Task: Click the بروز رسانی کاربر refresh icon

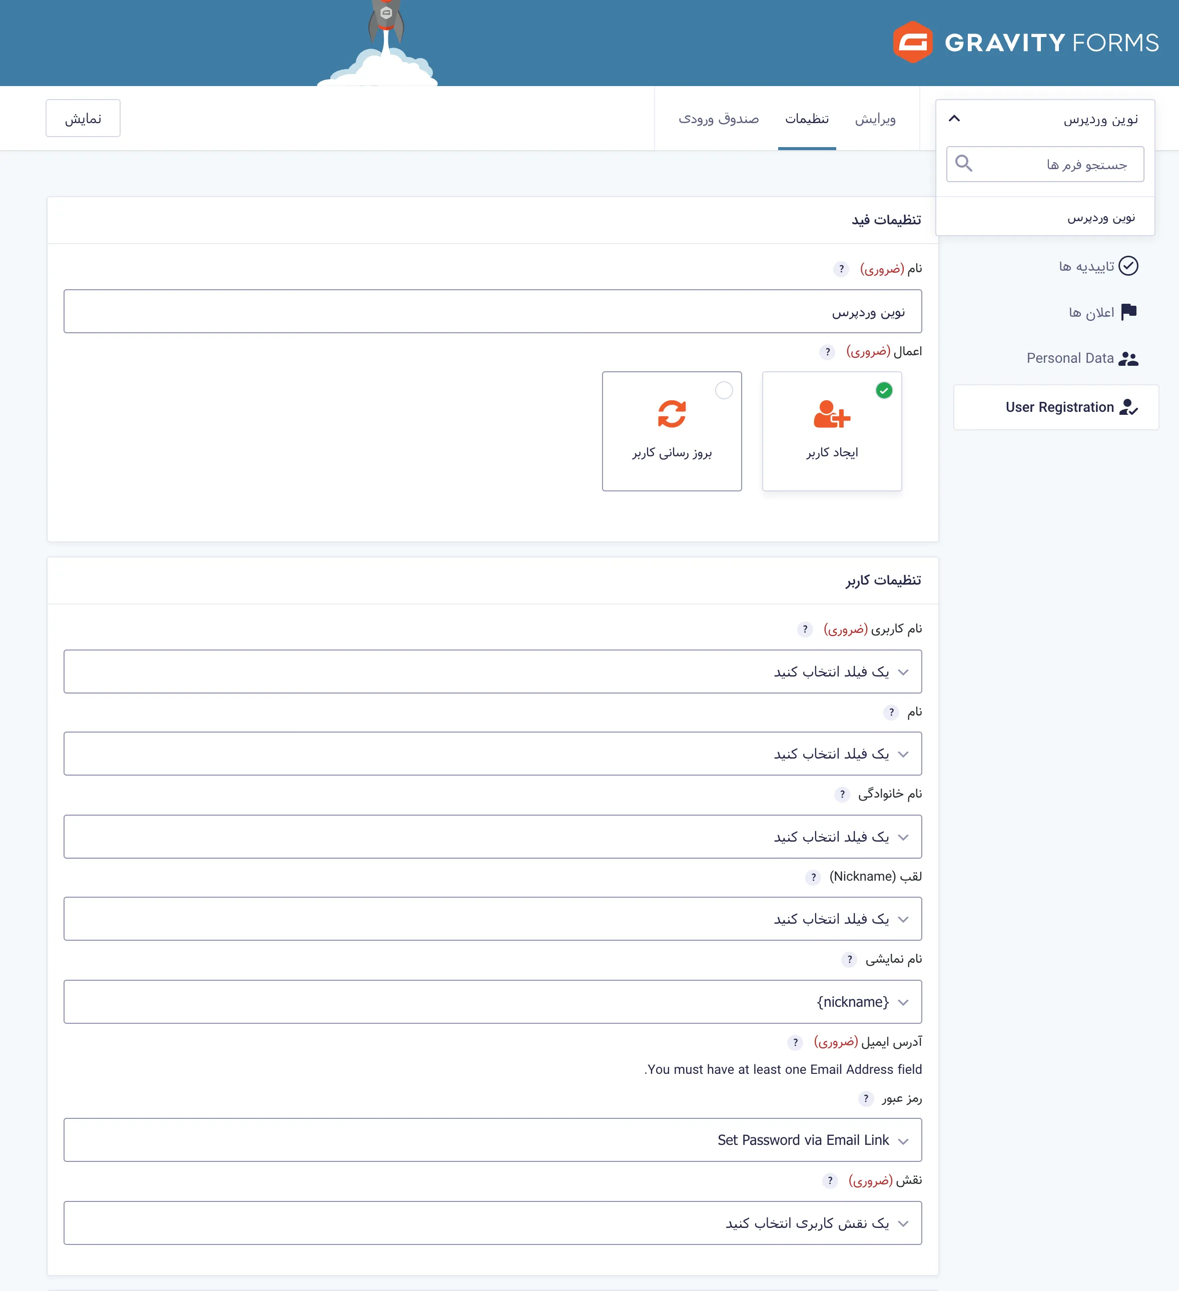Action: click(x=672, y=414)
